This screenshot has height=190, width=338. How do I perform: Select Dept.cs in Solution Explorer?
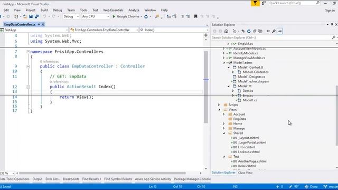tap(248, 91)
